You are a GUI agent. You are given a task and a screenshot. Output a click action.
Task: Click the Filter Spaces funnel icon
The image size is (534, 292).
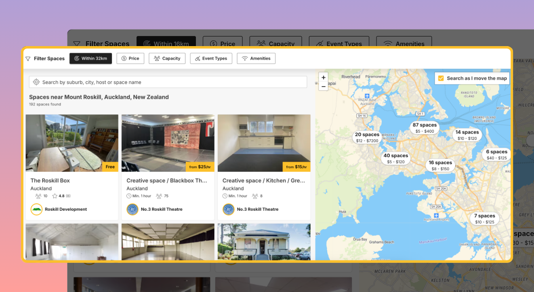click(x=28, y=59)
